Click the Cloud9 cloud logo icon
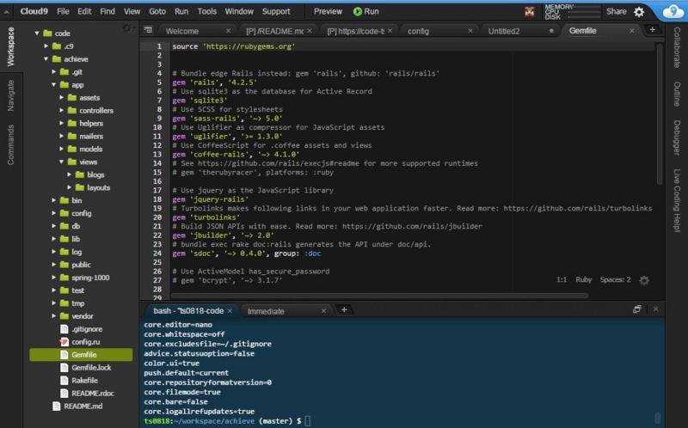The width and height of the screenshot is (688, 428). coord(673,11)
